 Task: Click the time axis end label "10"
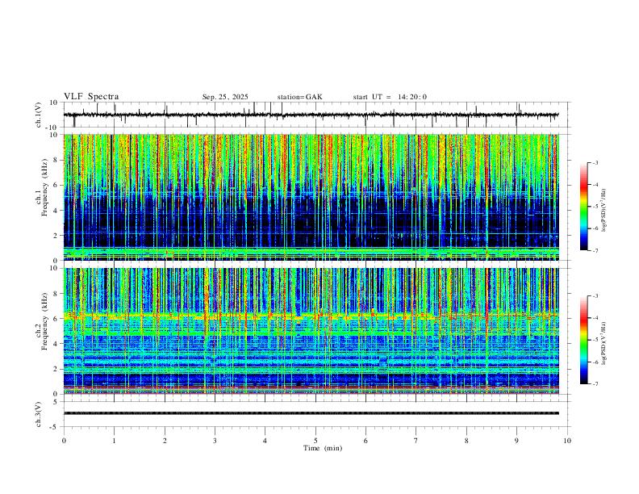[567, 441]
